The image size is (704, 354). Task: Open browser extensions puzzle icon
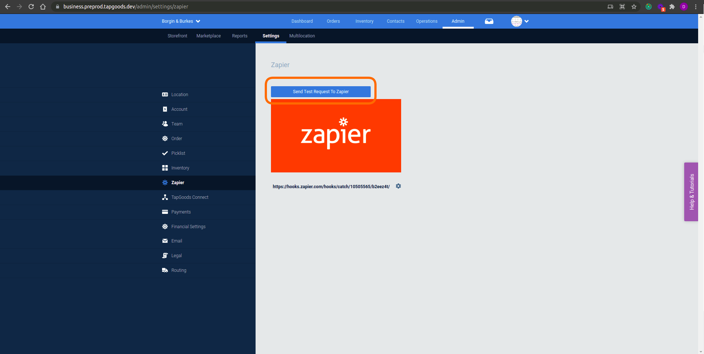tap(672, 7)
